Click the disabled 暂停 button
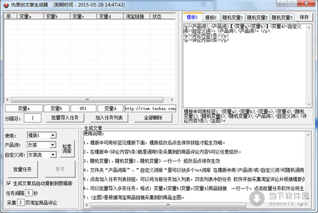 coord(60,169)
